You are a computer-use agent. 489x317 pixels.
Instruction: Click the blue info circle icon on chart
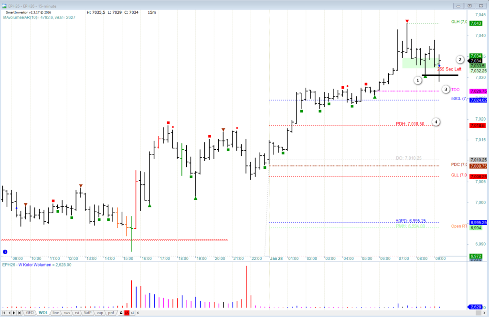tap(5, 251)
